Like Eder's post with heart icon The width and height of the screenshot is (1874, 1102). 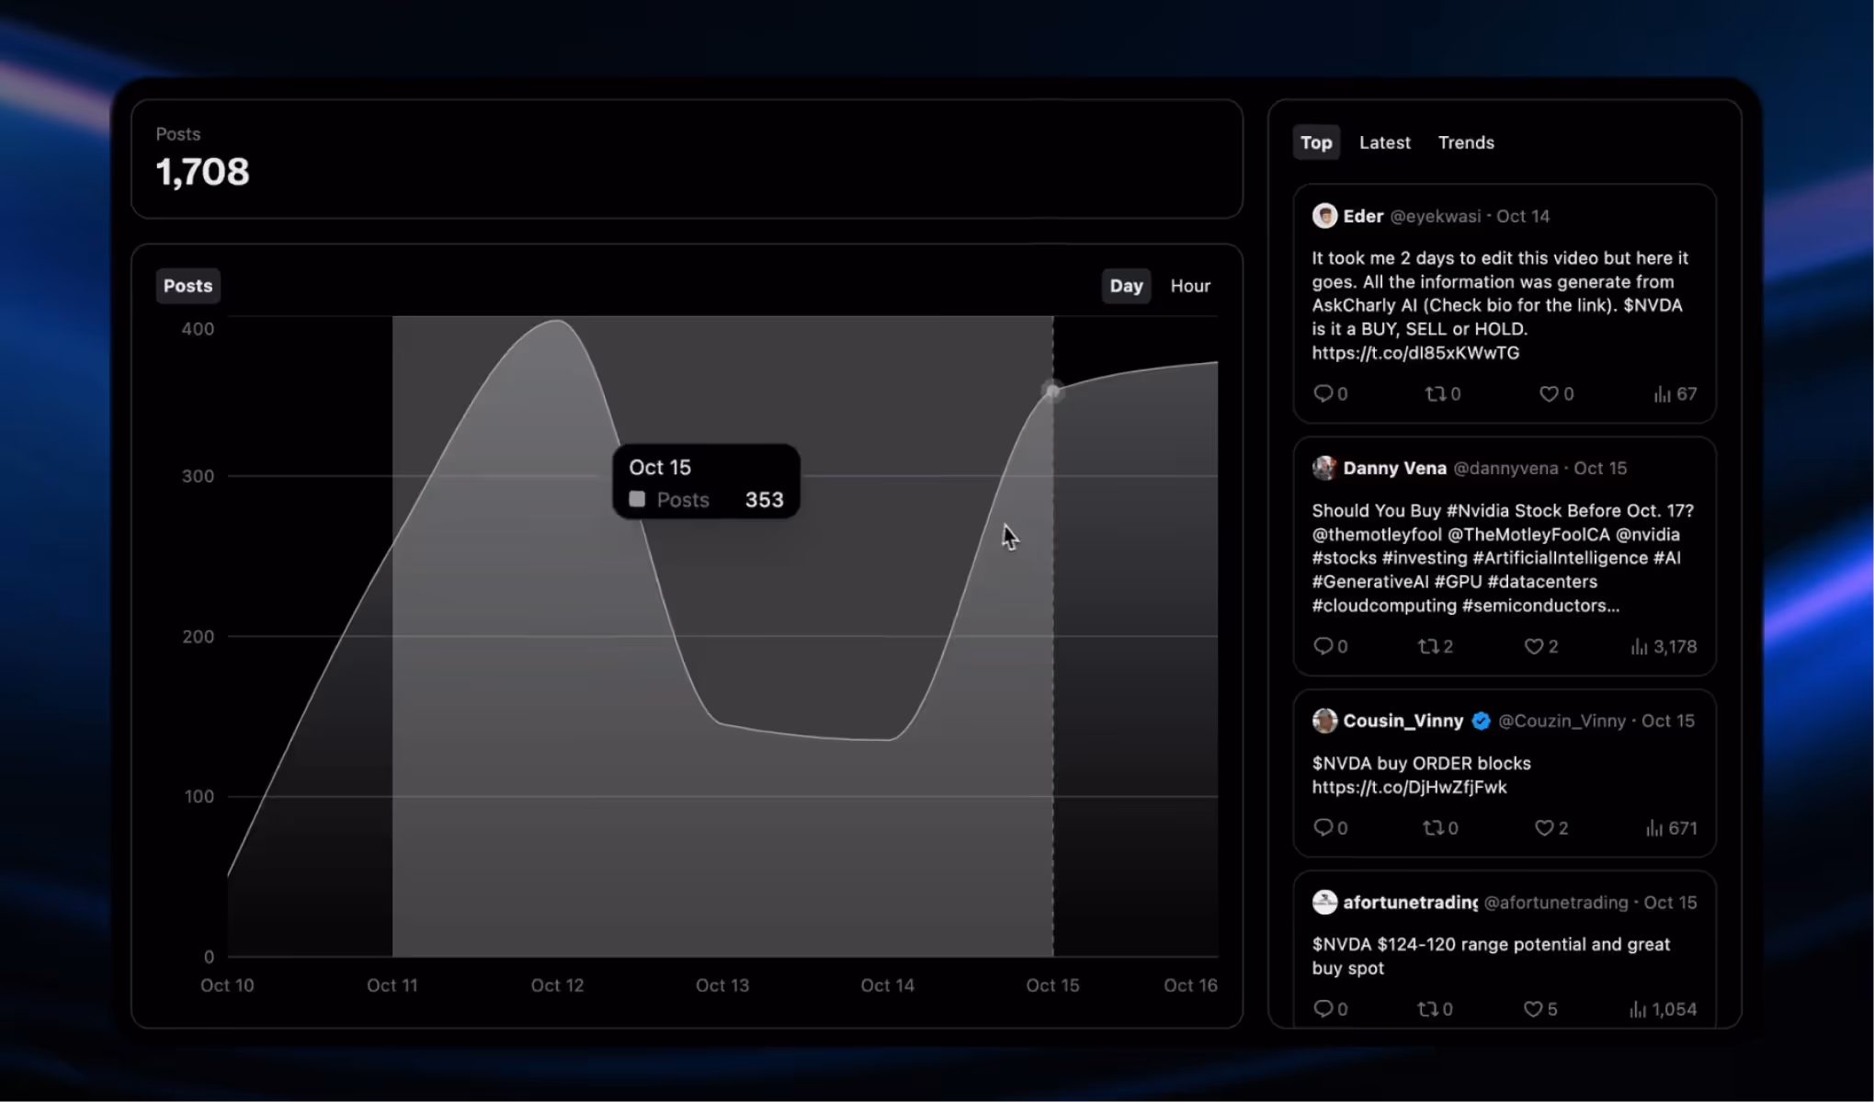1549,393
